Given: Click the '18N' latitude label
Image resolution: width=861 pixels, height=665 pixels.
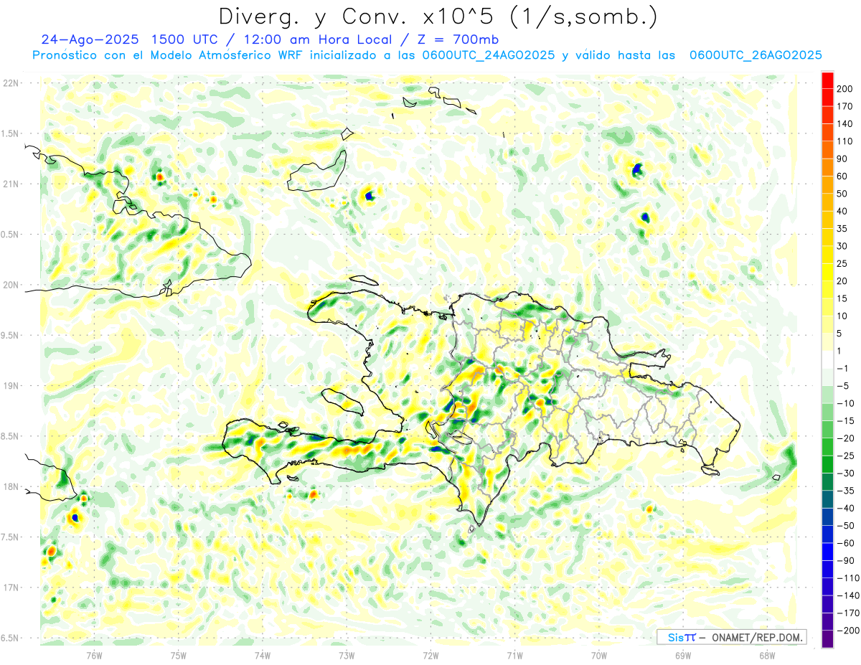Looking at the screenshot, I should [12, 487].
